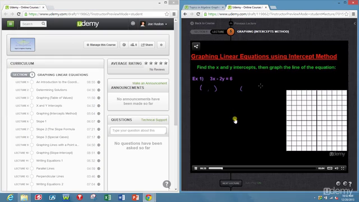Open lecture Graphing (Table of Values)
This screenshot has height=202, width=359.
(x=54, y=98)
